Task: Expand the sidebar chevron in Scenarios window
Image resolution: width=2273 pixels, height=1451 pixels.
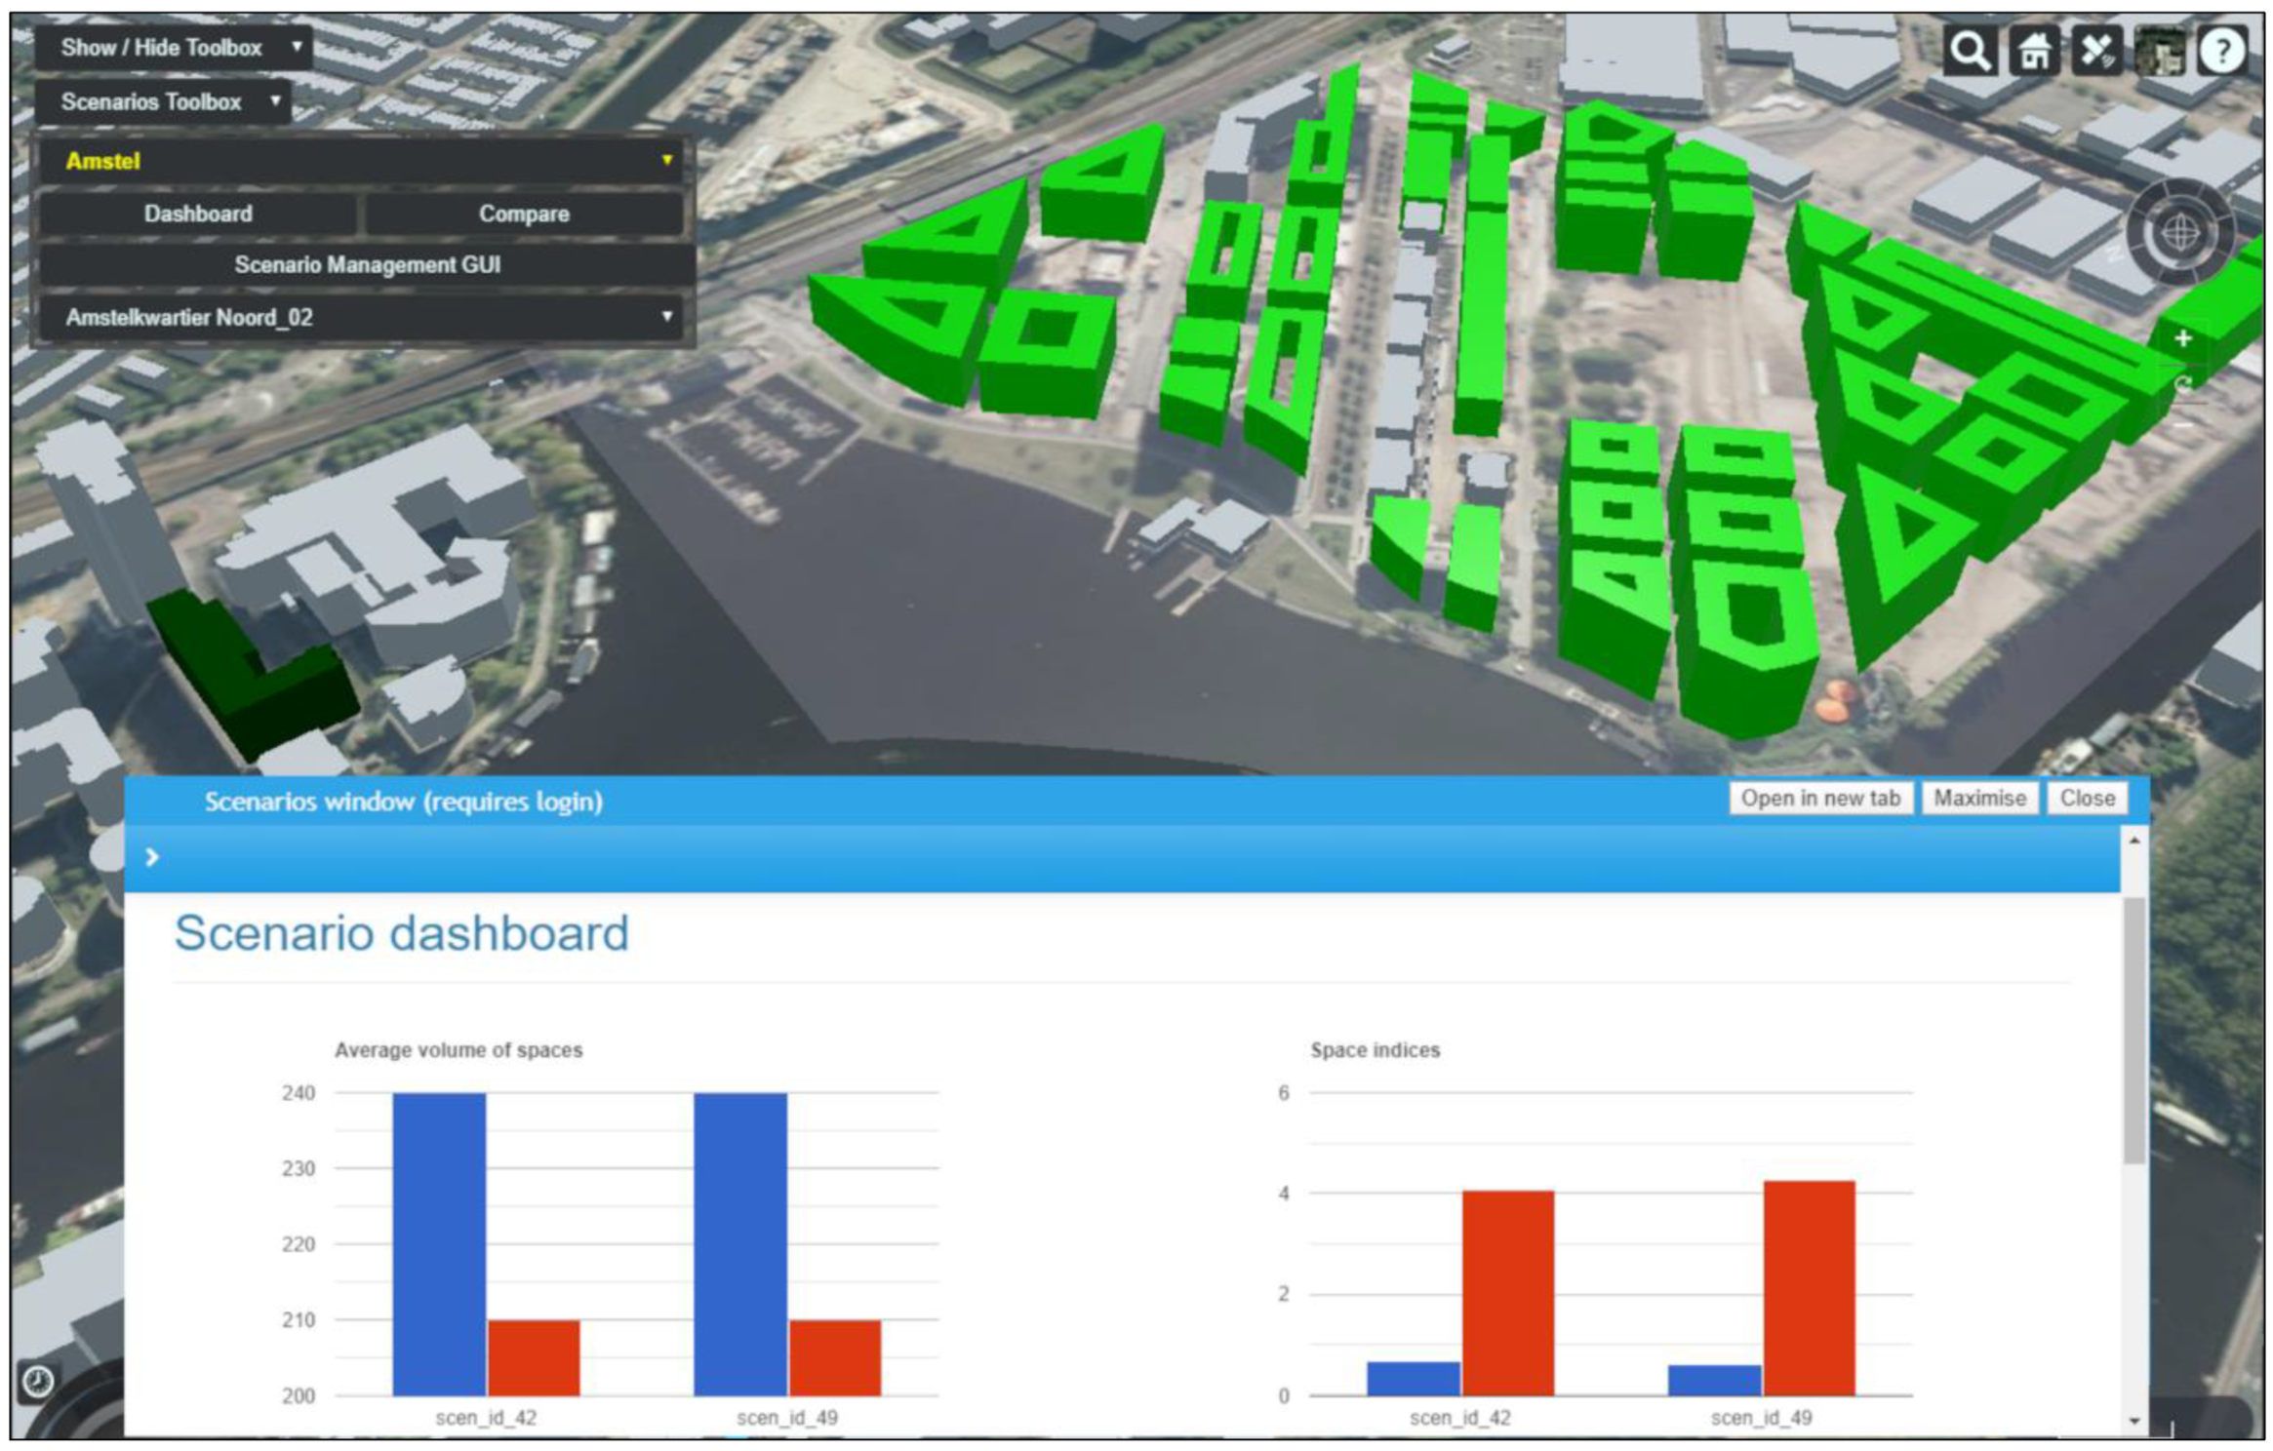Action: coord(152,856)
